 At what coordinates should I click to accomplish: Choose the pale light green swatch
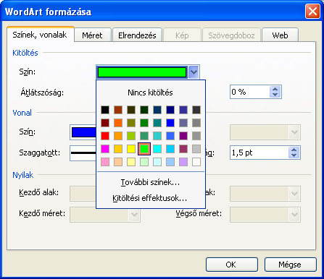point(144,162)
